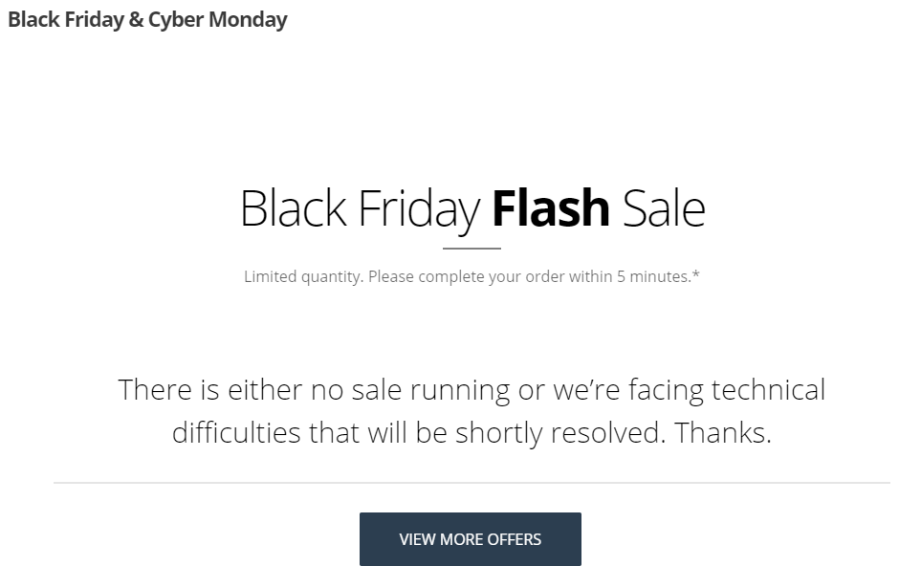Click the word "OFFERS" on the dark button
This screenshot has width=921, height=588.
pyautogui.click(x=512, y=539)
